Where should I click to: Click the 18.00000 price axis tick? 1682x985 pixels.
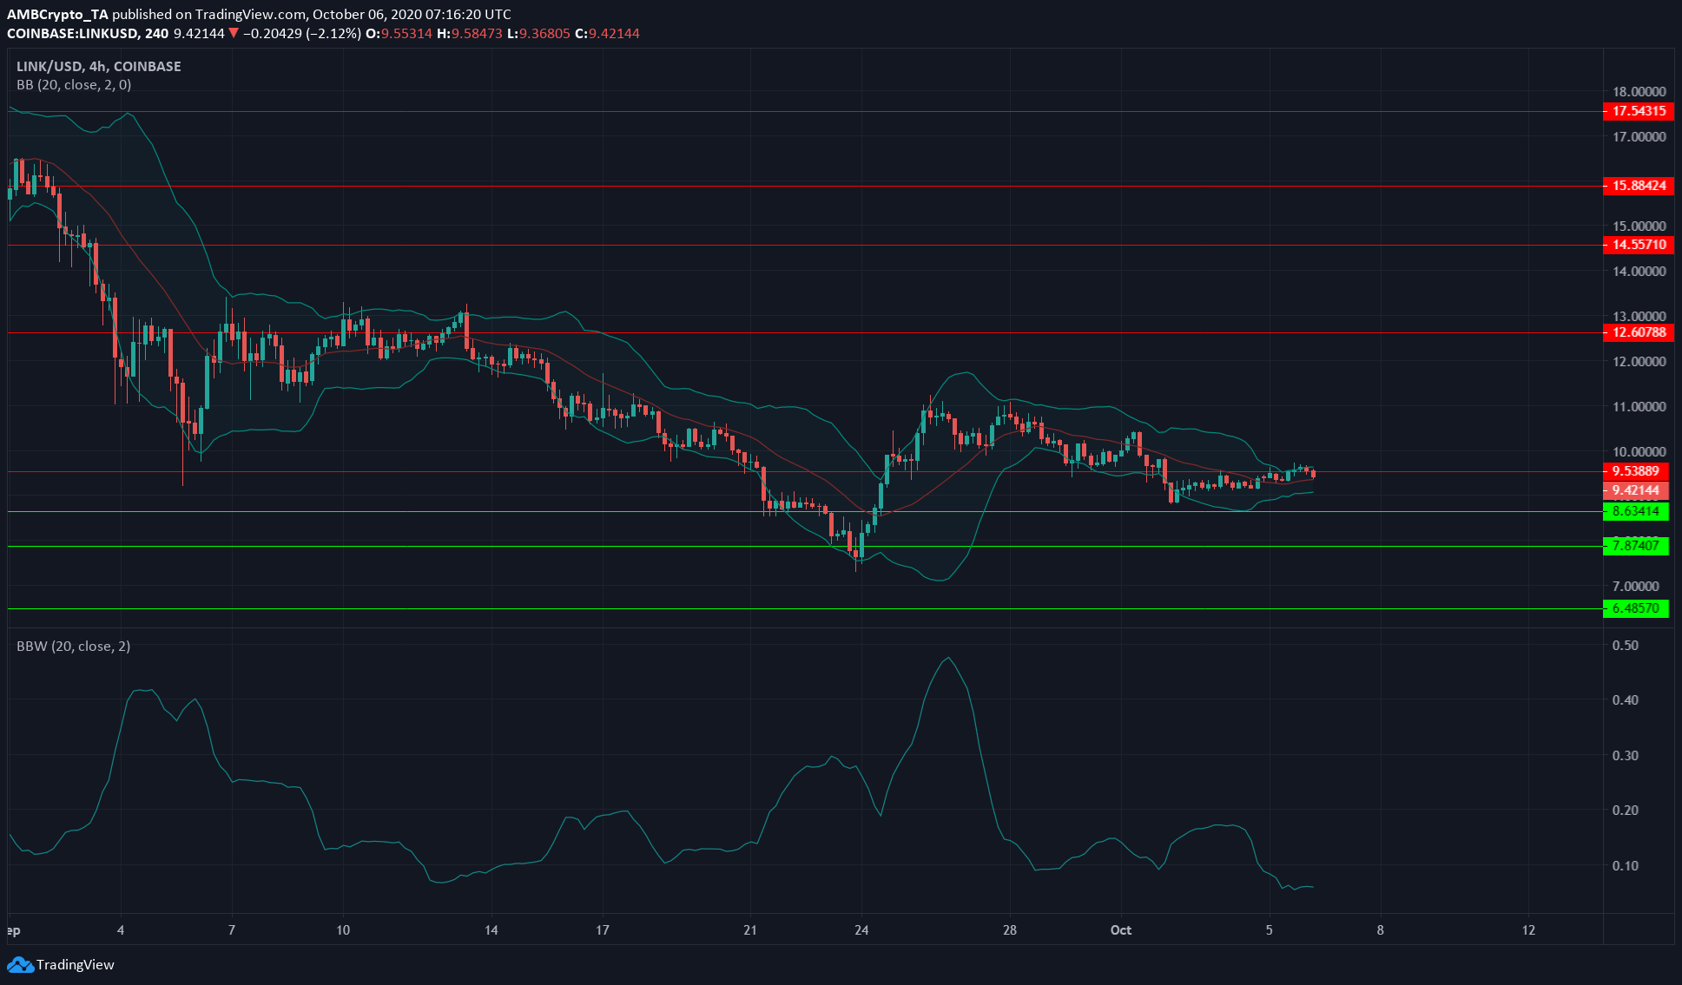tap(1639, 91)
